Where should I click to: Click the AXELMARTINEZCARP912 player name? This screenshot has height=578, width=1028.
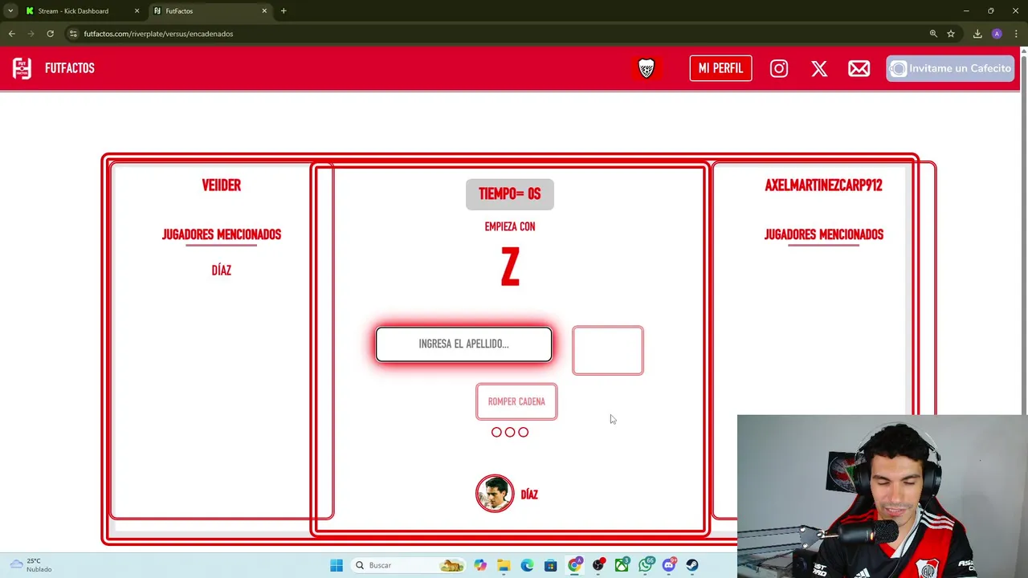click(x=823, y=185)
